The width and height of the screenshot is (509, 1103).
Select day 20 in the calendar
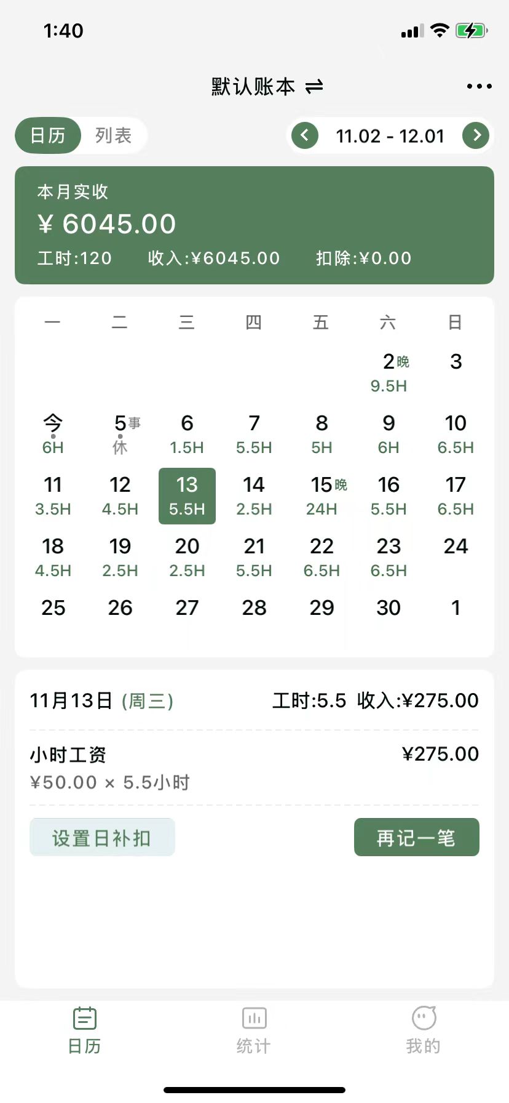point(187,558)
